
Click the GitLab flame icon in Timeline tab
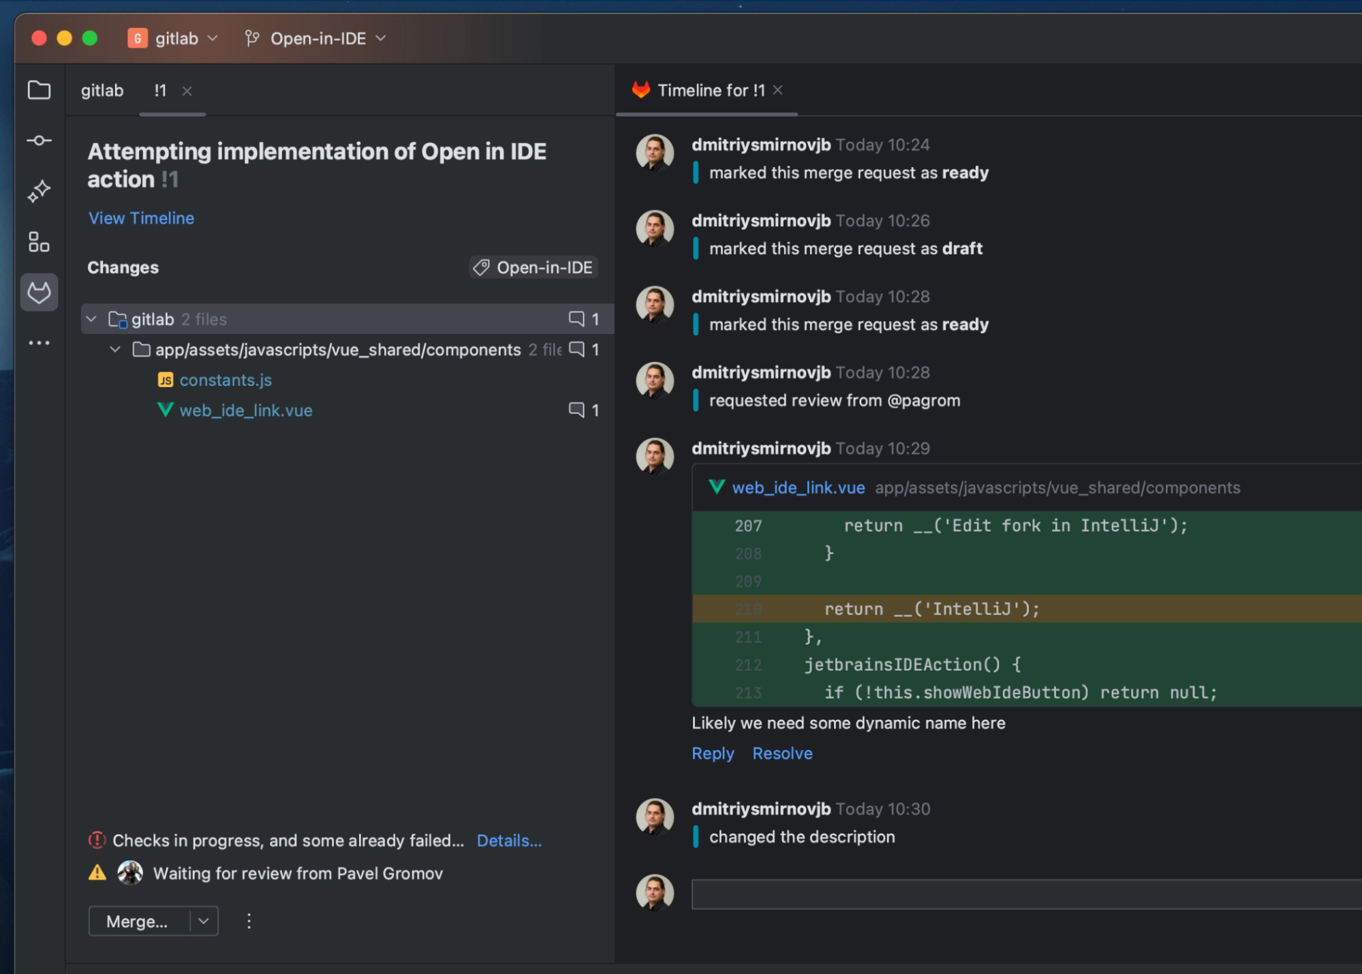(640, 89)
